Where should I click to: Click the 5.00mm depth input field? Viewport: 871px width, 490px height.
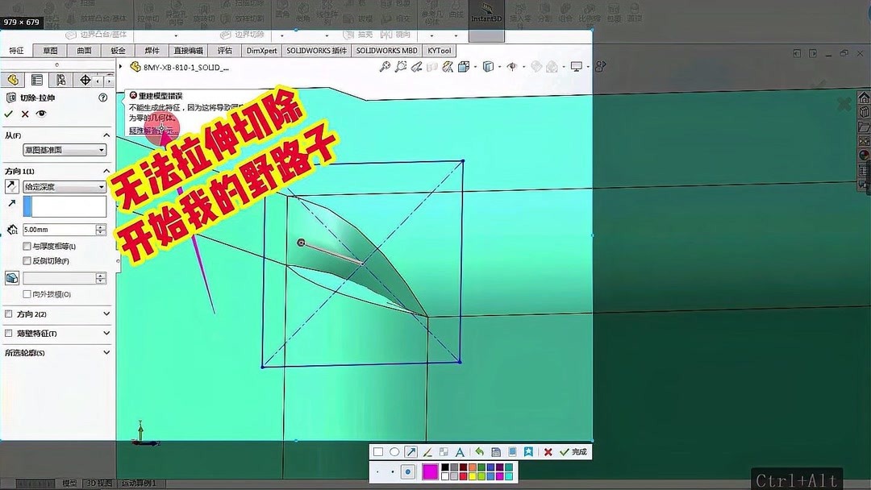click(59, 229)
